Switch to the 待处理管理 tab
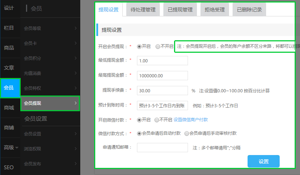Viewport: 300px width, 175px height. 143,10
